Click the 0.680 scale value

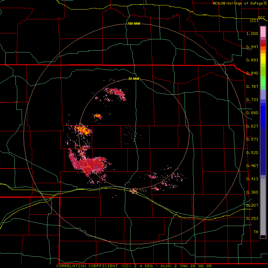[x=252, y=113]
